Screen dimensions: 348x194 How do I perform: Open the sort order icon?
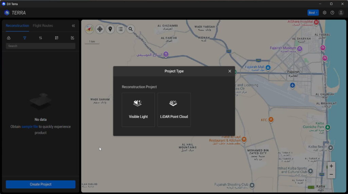coord(40,38)
